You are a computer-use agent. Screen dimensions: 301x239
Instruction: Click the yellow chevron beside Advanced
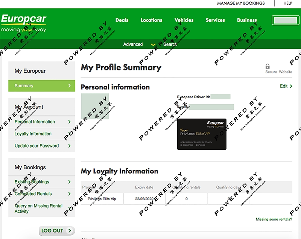[153, 45]
